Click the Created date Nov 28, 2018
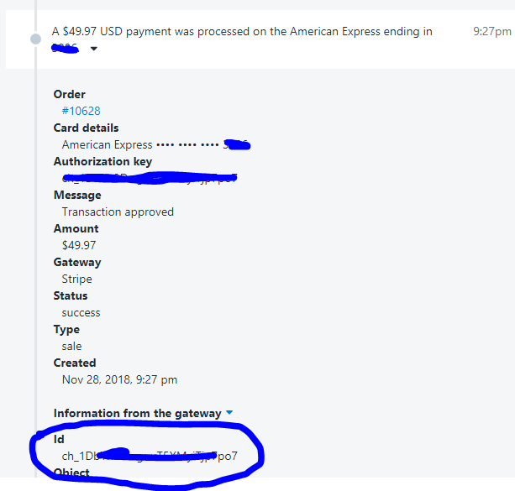This screenshot has height=491, width=515. click(119, 379)
